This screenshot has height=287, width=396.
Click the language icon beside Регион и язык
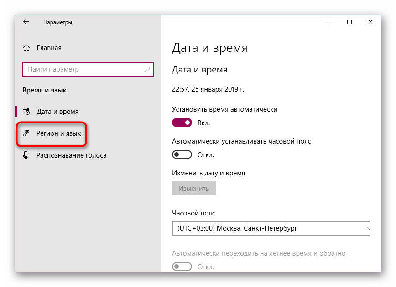pos(26,133)
